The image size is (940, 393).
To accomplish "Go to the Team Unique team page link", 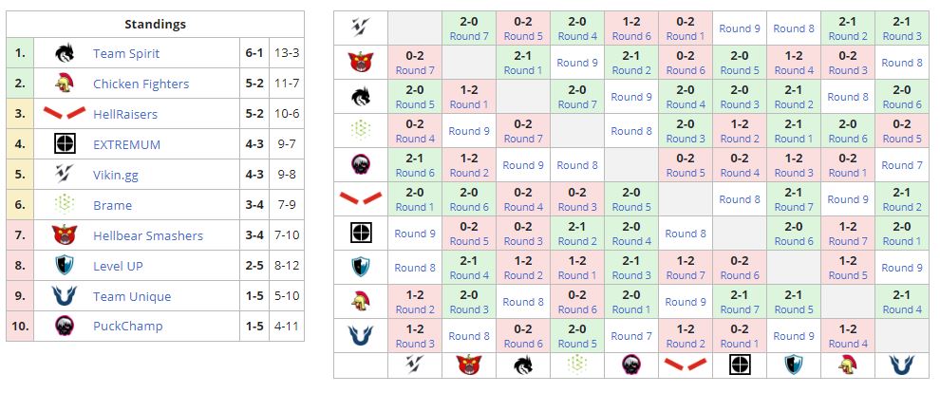I will (x=132, y=297).
